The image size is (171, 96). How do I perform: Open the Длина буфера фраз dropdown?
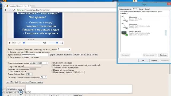click(29, 74)
